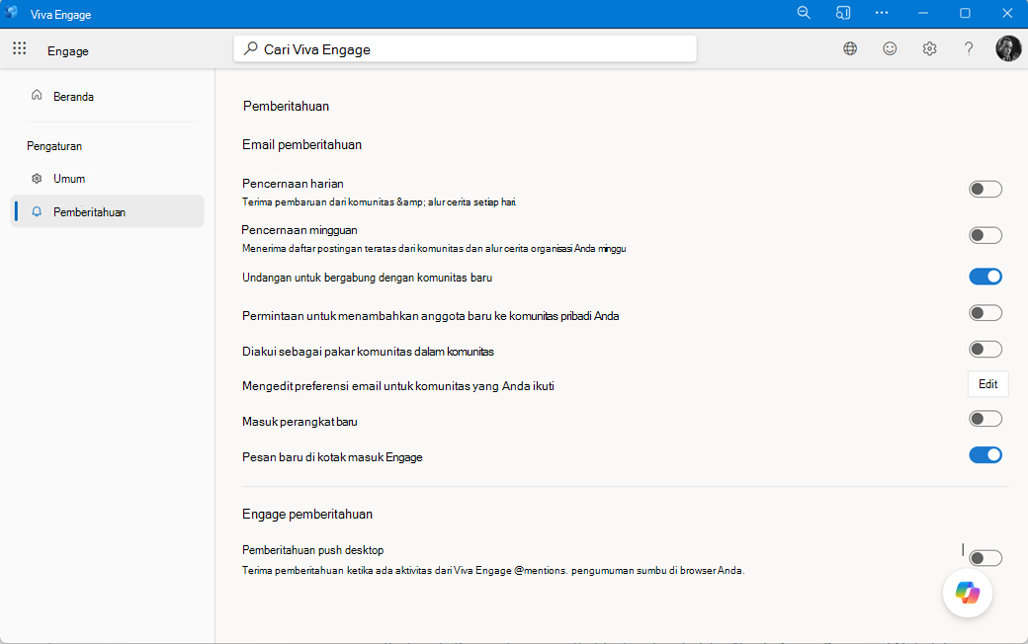Click the Viva Engage logo in title bar
This screenshot has width=1028, height=644.
click(x=12, y=13)
